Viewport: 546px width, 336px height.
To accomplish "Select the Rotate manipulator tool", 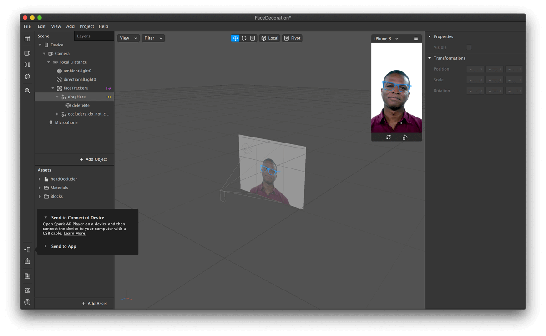I will [244, 38].
